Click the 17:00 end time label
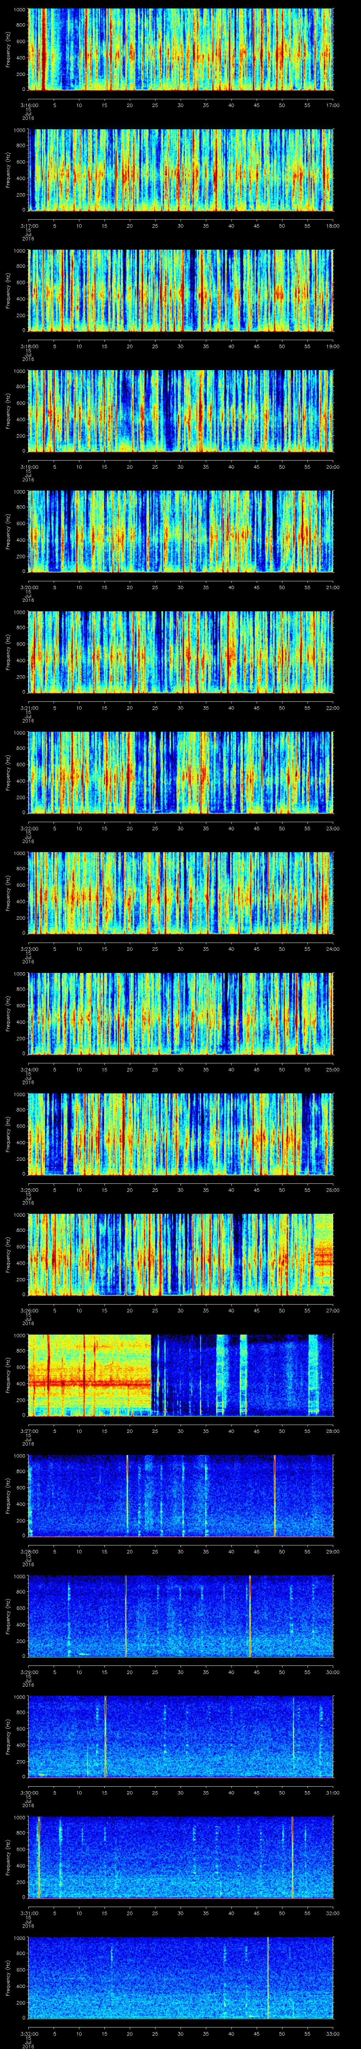The image size is (361, 2049). [332, 105]
